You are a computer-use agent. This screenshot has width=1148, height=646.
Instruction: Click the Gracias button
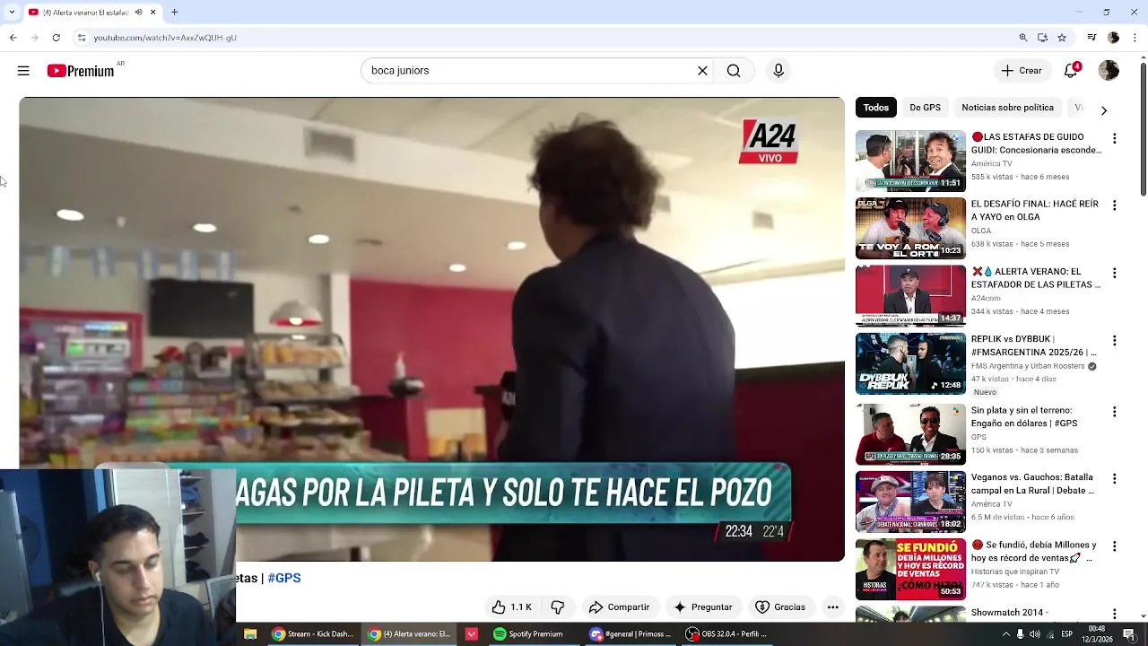click(779, 607)
